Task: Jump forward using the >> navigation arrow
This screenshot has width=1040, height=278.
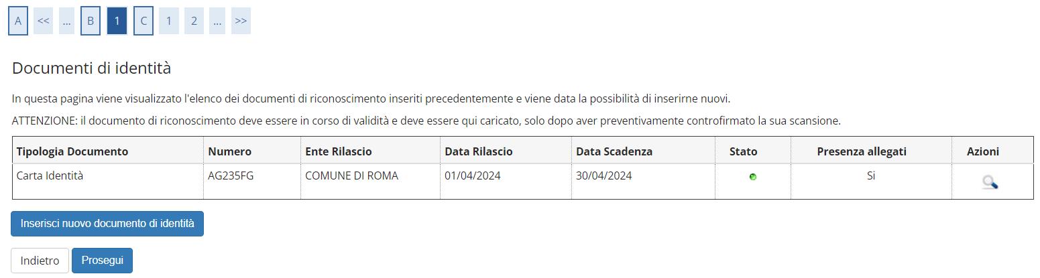Action: [241, 21]
